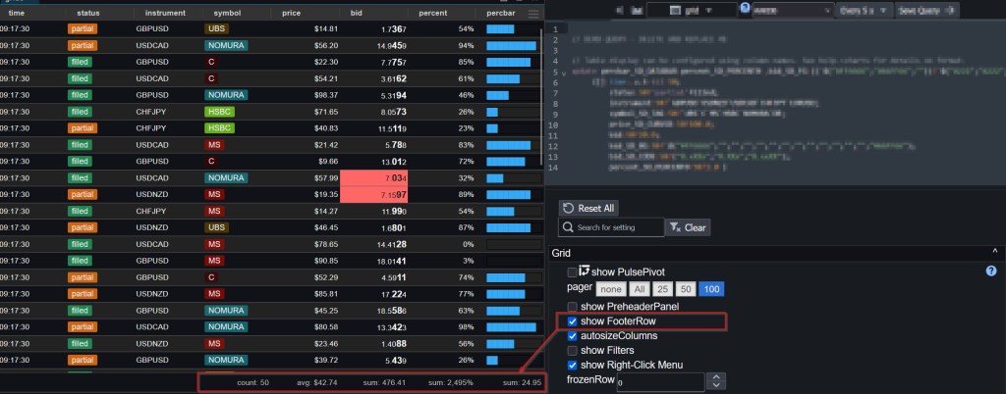Collapse the Grid section caret

point(994,253)
